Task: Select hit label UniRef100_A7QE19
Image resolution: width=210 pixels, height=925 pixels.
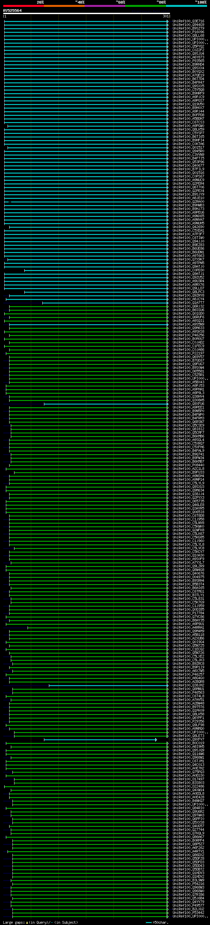Action: coord(188,75)
